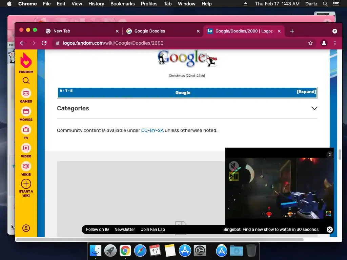The image size is (347, 260).
Task: Open the Bookmarks menu
Action: [123, 4]
